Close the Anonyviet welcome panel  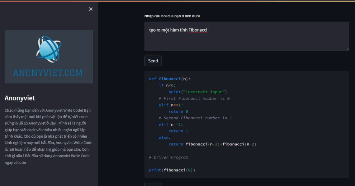91,9
